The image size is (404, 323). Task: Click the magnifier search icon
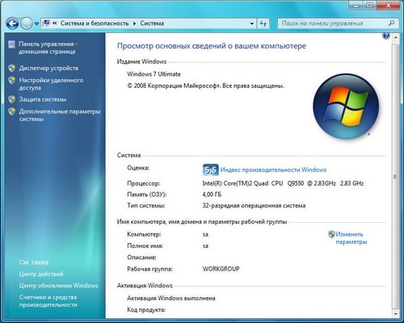click(x=392, y=23)
